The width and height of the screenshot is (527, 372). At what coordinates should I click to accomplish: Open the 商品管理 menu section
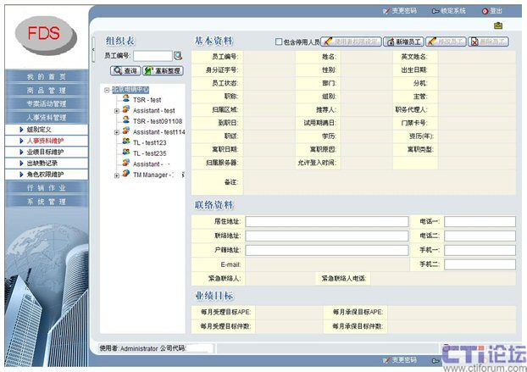pyautogui.click(x=45, y=90)
